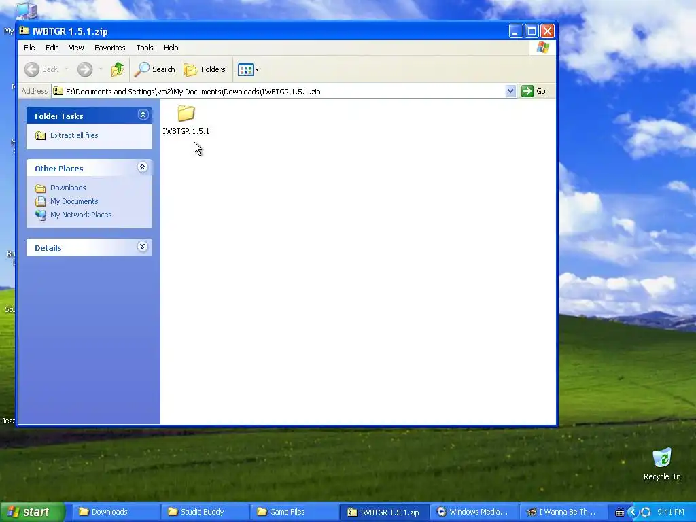
Task: Go to My Documents in Other Places
Action: (74, 201)
